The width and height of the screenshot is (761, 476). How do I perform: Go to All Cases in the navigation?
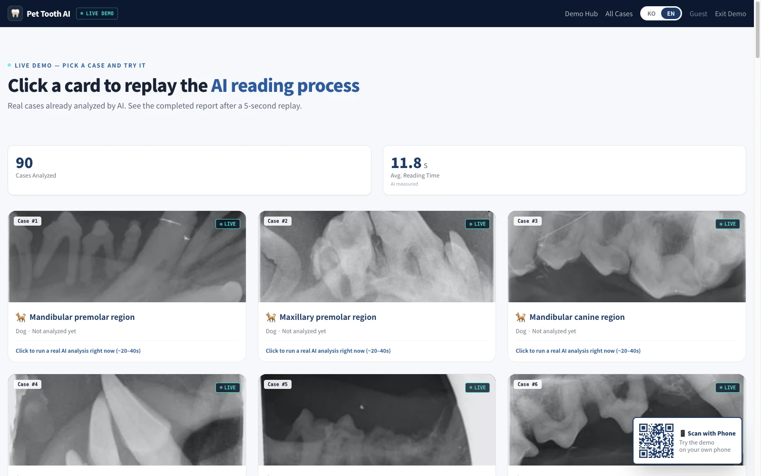(619, 14)
